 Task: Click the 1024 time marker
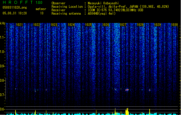tap(71, 25)
